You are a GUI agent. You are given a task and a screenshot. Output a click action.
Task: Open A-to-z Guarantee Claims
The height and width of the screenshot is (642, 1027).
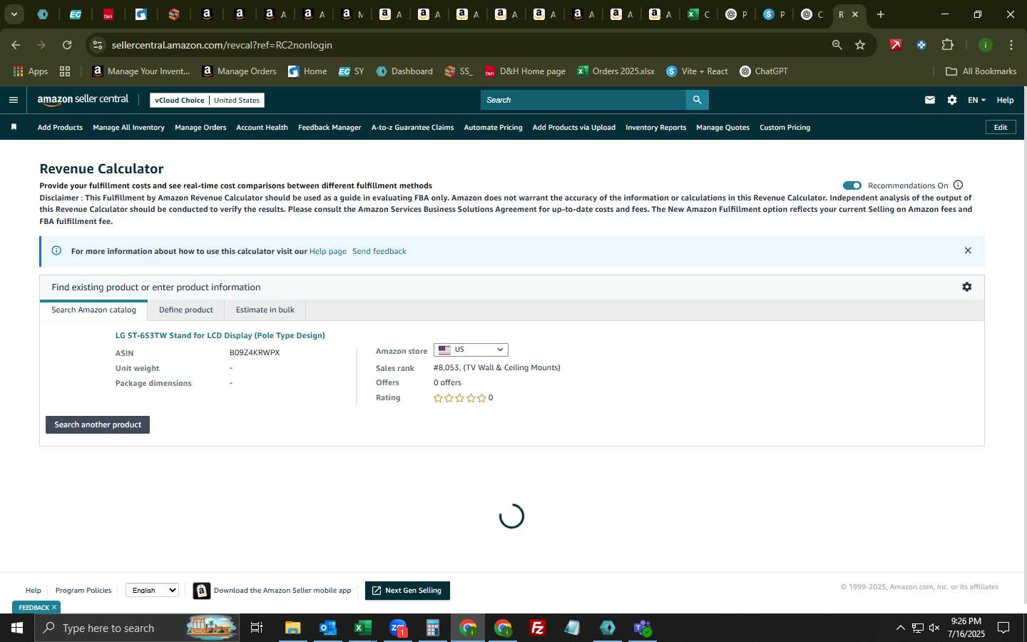[x=412, y=127]
